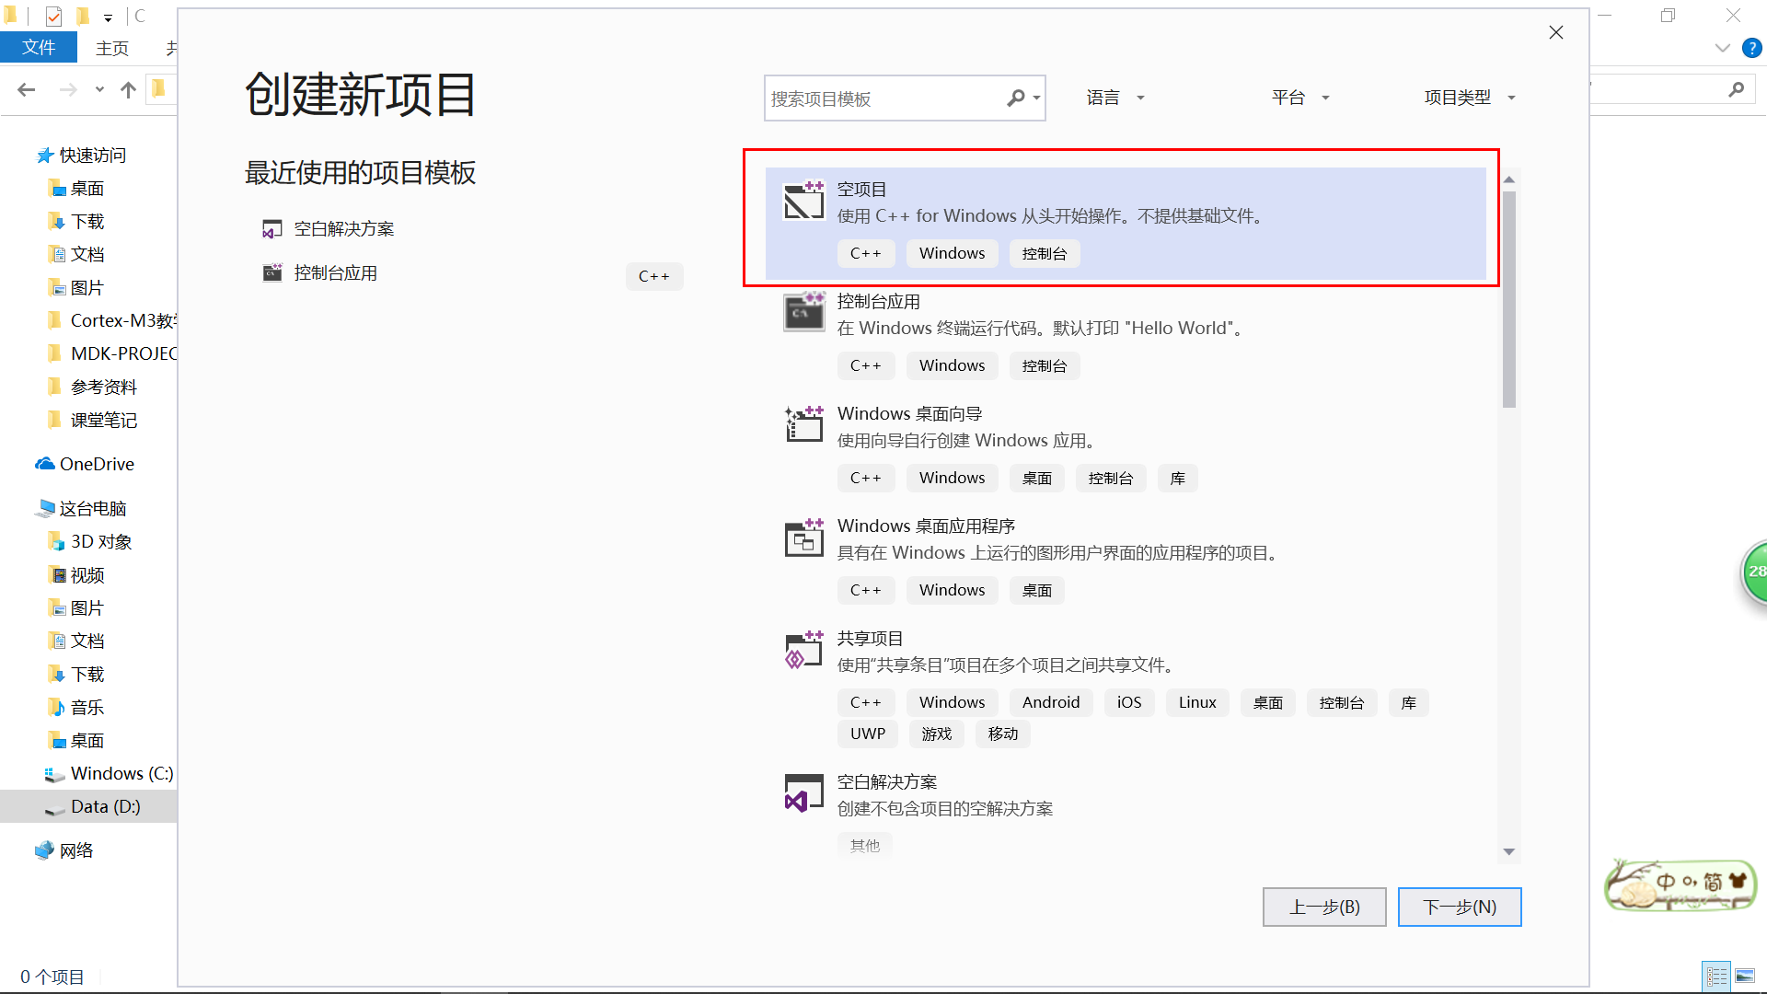
Task: Click the 下一步(N) button
Action: tap(1459, 907)
